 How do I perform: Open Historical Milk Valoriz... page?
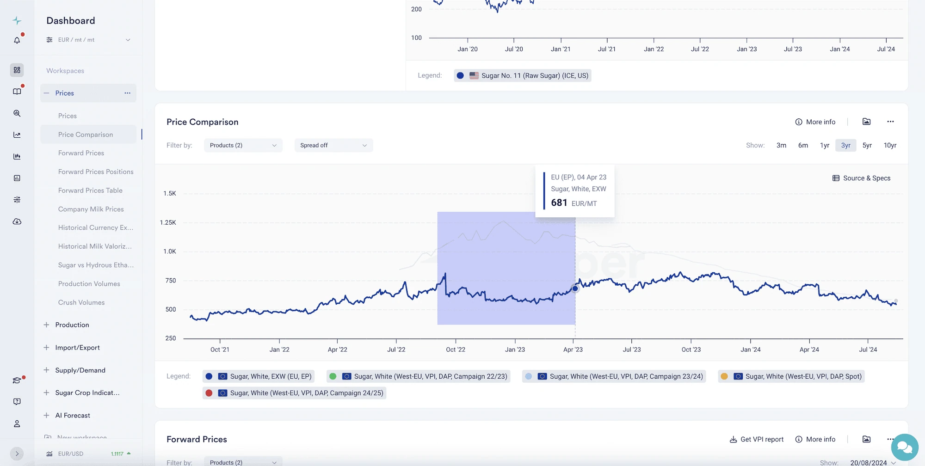tap(95, 246)
